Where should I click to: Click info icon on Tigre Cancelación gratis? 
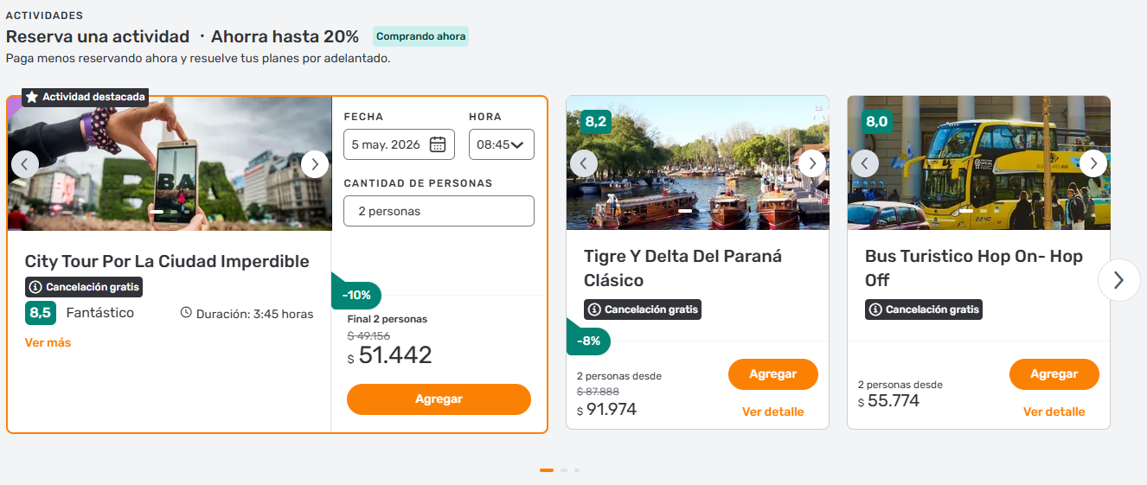(x=593, y=310)
